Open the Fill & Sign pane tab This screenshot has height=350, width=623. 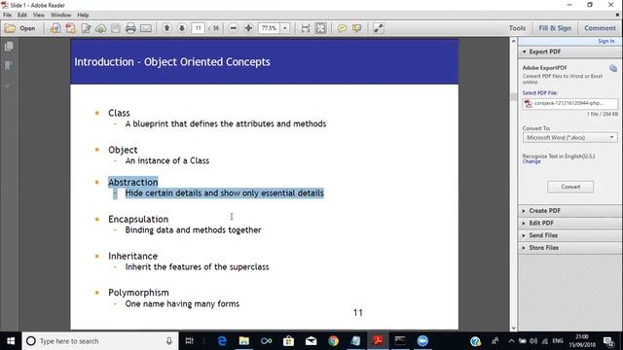point(555,28)
